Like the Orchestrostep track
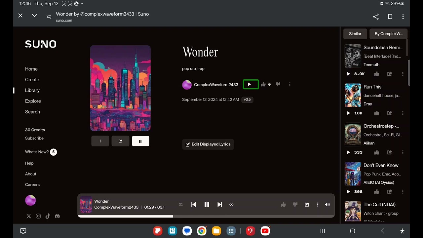The width and height of the screenshot is (423, 238). [x=377, y=152]
